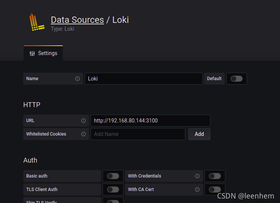Viewport: 280px width, 203px height.
Task: Click the Auth section heading
Action: tap(30, 160)
